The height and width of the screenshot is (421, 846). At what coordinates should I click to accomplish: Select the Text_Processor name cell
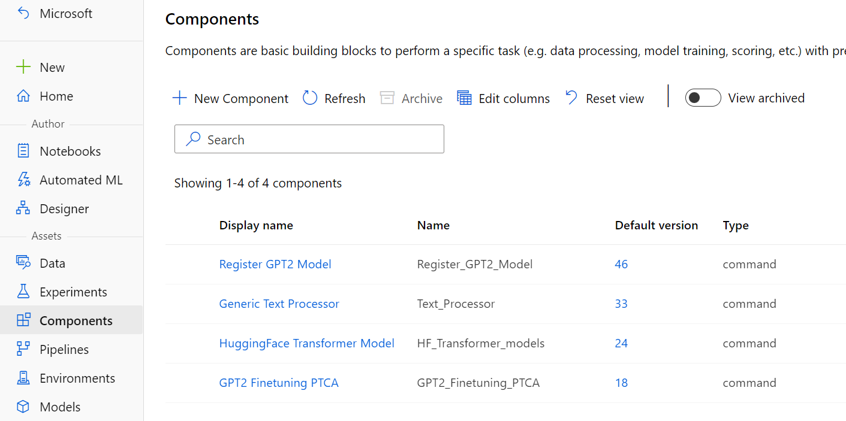pos(456,304)
